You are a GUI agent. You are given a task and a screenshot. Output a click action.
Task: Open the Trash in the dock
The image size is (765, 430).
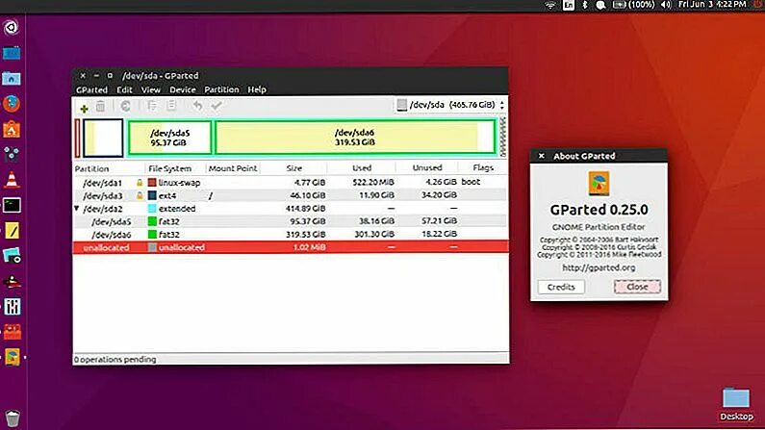tap(13, 418)
